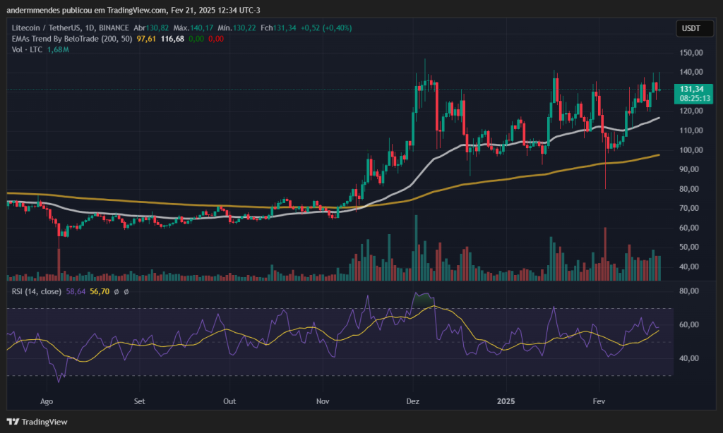Click the RSI moving average value 56,70

100,291
